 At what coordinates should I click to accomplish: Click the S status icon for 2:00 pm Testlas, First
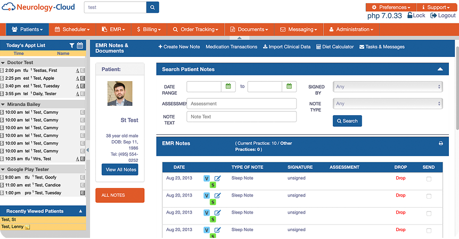point(2,70)
